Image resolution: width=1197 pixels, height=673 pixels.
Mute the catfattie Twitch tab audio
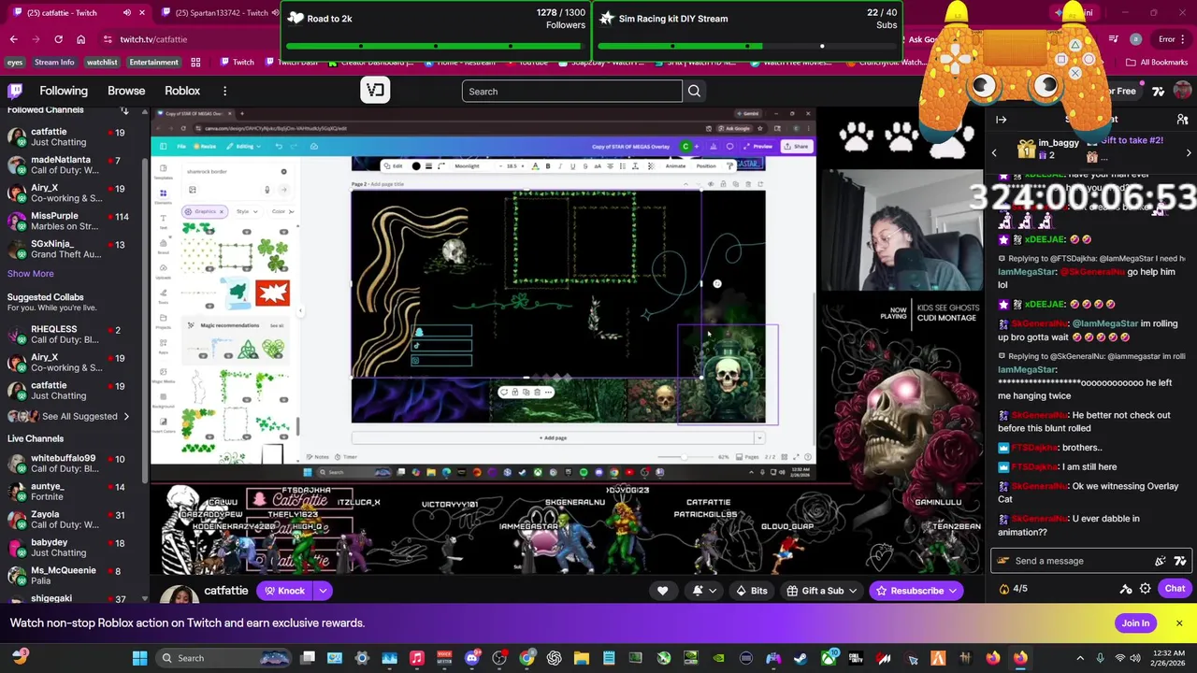tap(127, 13)
